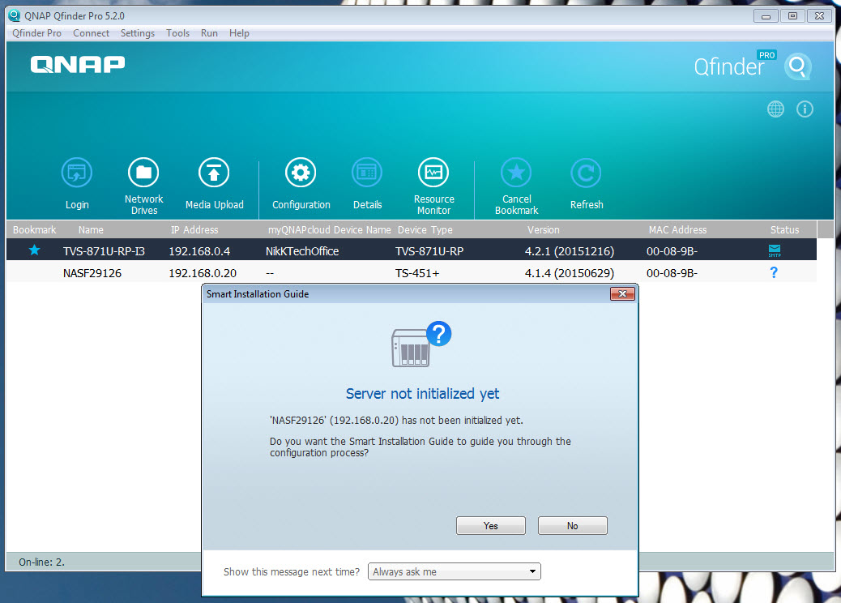841x603 pixels.
Task: Click 'On-line: 2.' status bar text
Action: click(x=41, y=562)
